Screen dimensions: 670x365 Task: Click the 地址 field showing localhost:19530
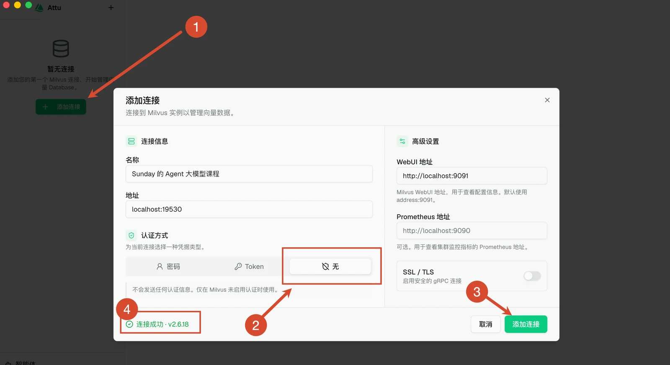[249, 209]
